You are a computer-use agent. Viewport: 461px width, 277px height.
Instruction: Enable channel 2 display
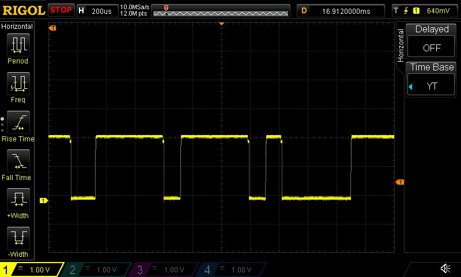point(98,269)
